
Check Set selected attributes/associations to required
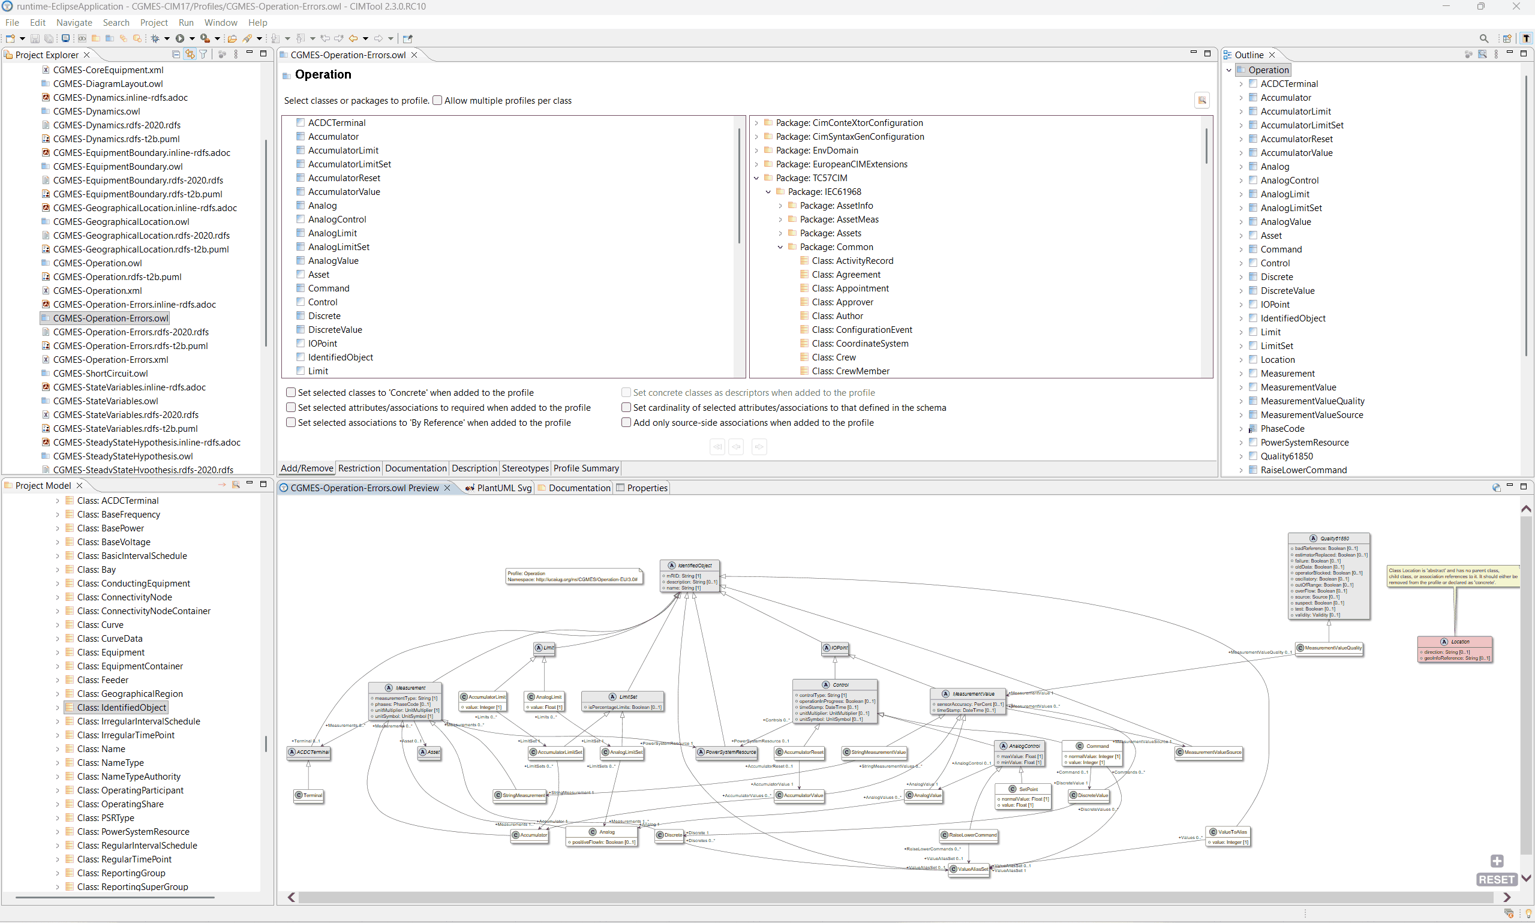[290, 407]
